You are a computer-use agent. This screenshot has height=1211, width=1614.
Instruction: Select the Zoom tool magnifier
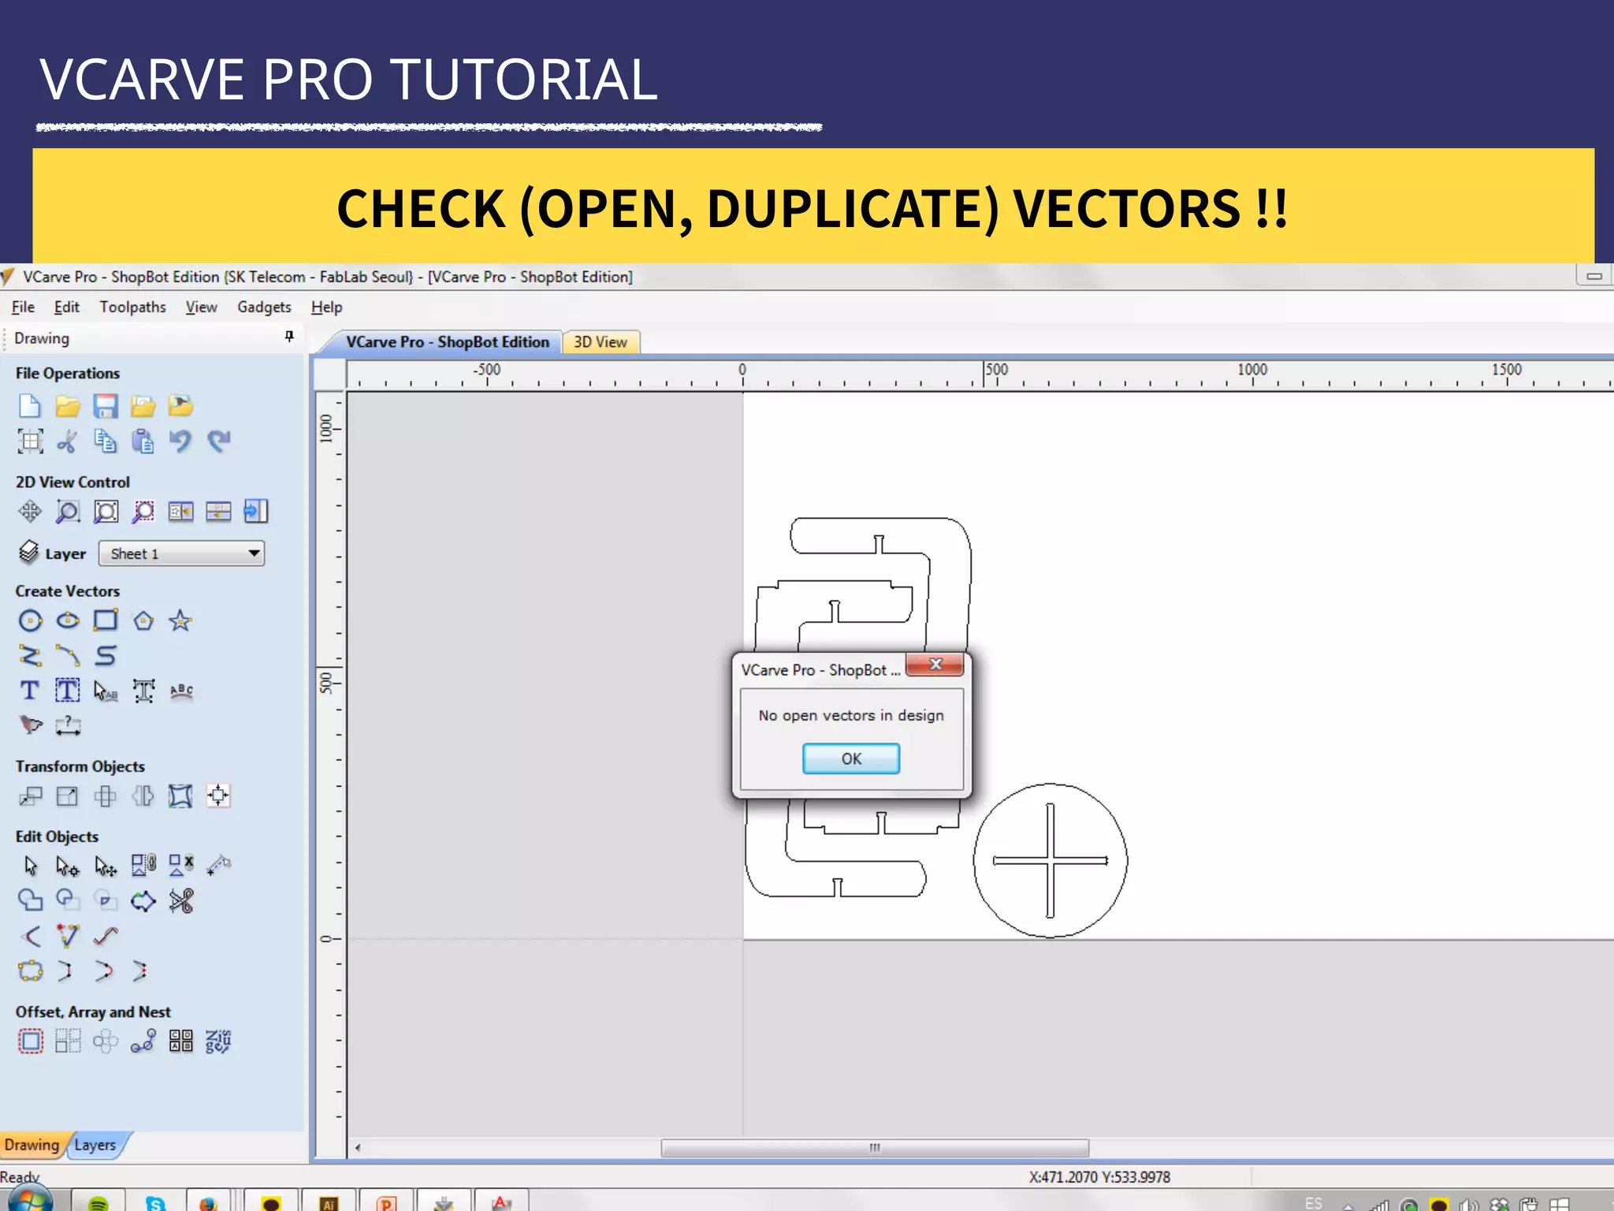(x=68, y=512)
